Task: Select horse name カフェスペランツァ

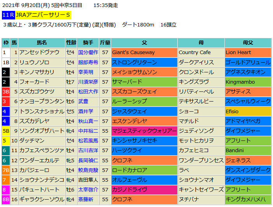Action: click(42, 150)
